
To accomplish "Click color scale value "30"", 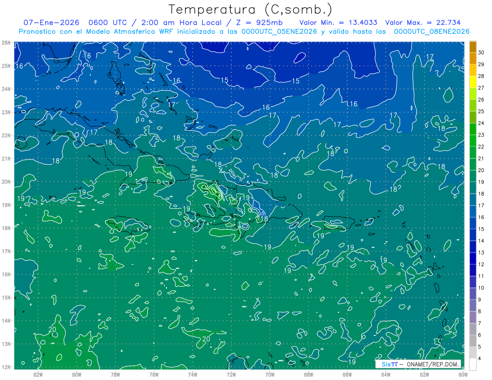I will (x=481, y=52).
